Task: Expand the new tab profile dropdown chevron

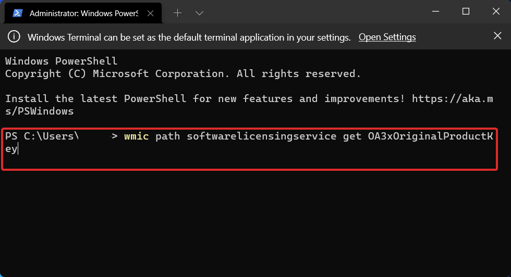Action: click(x=199, y=12)
